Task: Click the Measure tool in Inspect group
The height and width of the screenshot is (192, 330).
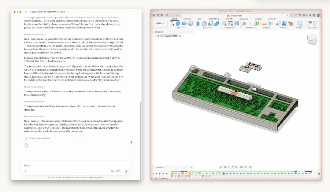Action: (264, 24)
